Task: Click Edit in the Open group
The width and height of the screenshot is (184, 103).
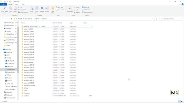Action: [x=76, y=10]
